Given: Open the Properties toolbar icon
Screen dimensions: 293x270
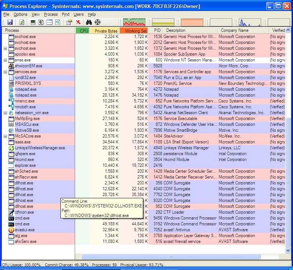Looking at the screenshot, I should click(x=69, y=22).
